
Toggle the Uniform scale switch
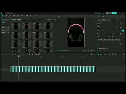(123, 31)
